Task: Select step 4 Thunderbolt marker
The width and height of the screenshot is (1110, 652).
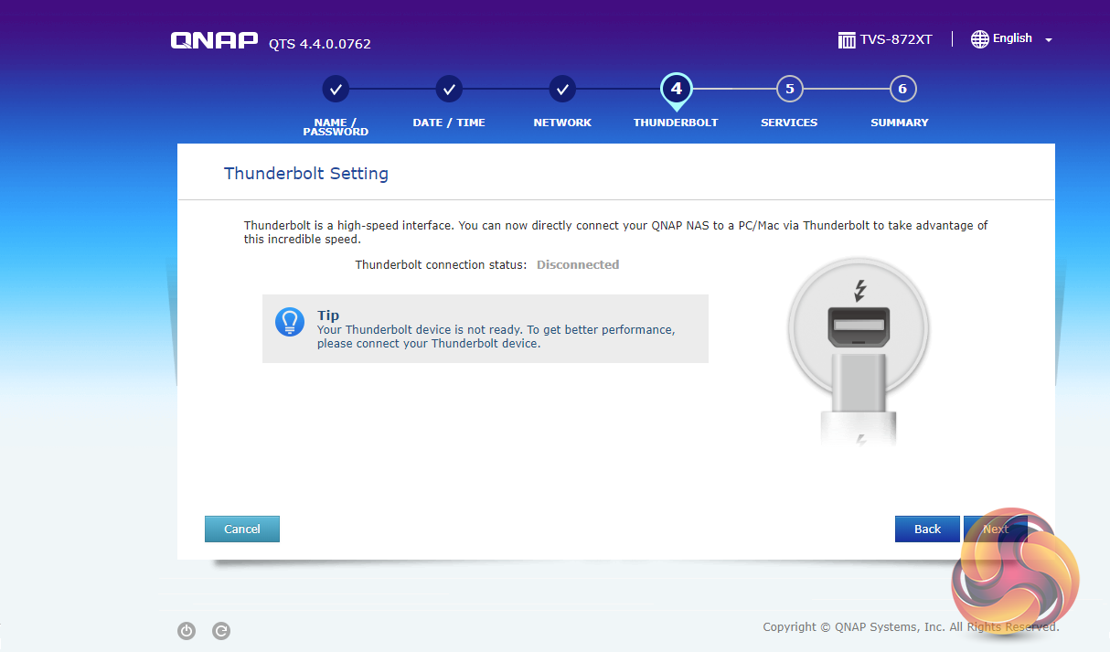Action: pos(676,91)
